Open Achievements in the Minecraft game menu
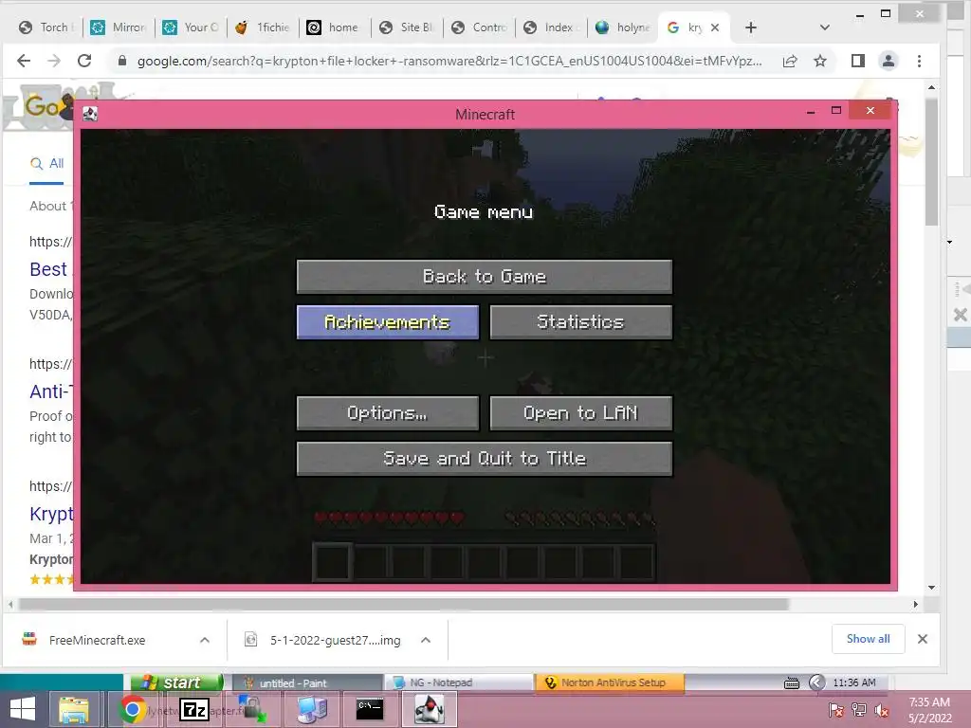Image resolution: width=971 pixels, height=728 pixels. point(388,322)
